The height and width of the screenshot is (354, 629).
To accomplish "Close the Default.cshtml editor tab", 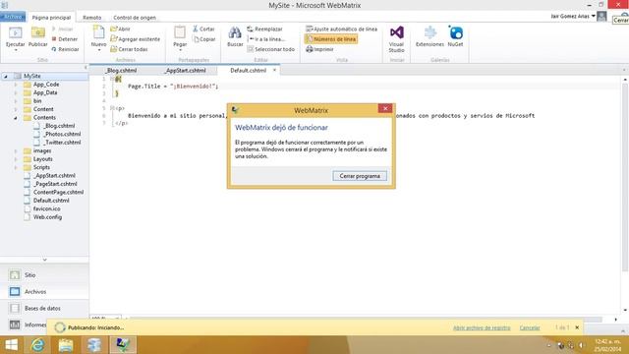I will 274,70.
